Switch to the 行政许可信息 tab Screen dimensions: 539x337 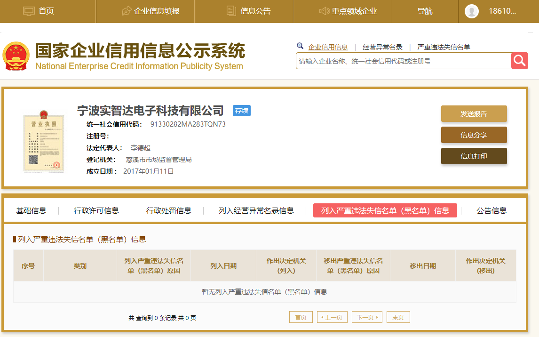(96, 210)
